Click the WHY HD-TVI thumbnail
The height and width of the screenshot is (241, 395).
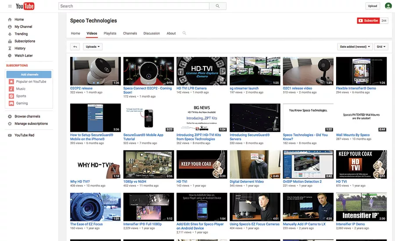(96, 164)
